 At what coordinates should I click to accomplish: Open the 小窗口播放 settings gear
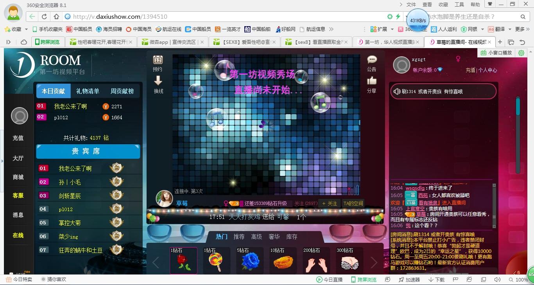click(521, 53)
